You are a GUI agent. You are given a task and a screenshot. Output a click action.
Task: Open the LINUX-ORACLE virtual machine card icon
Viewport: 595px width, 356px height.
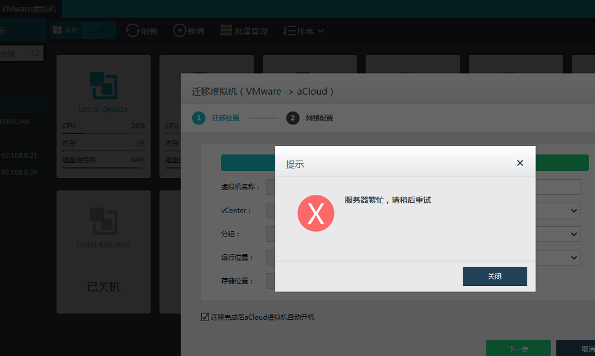click(103, 86)
